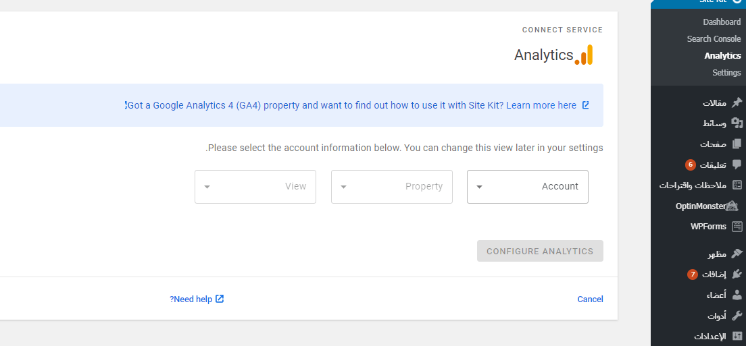This screenshot has height=346, width=746.
Task: Click the Cancel link
Action: click(x=590, y=299)
